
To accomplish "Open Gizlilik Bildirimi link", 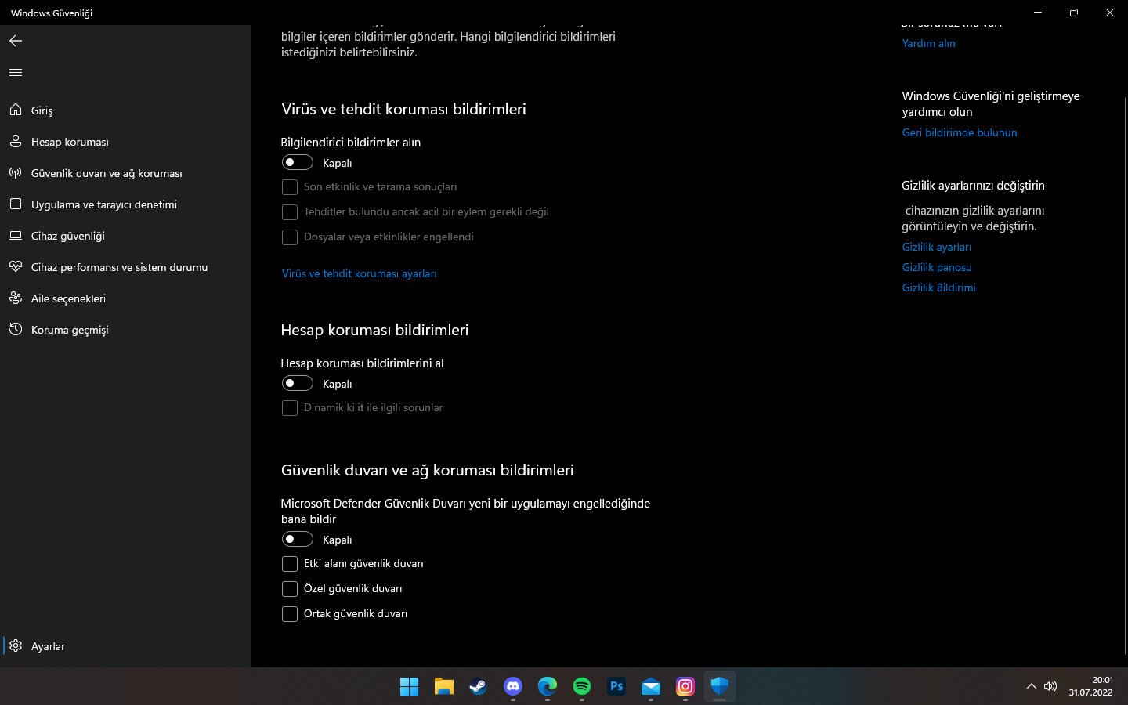I will tap(939, 287).
